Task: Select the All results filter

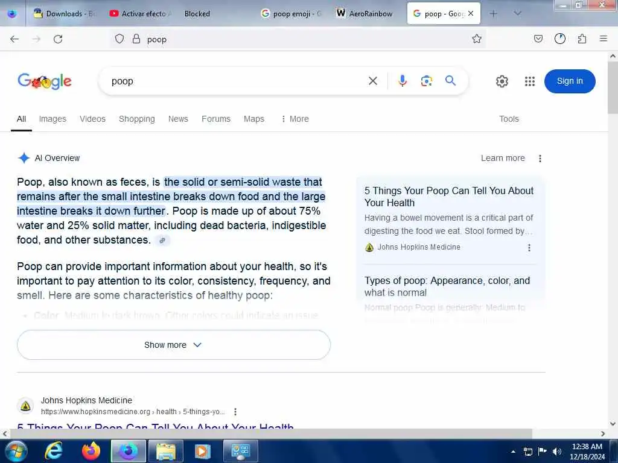Action: (x=21, y=119)
